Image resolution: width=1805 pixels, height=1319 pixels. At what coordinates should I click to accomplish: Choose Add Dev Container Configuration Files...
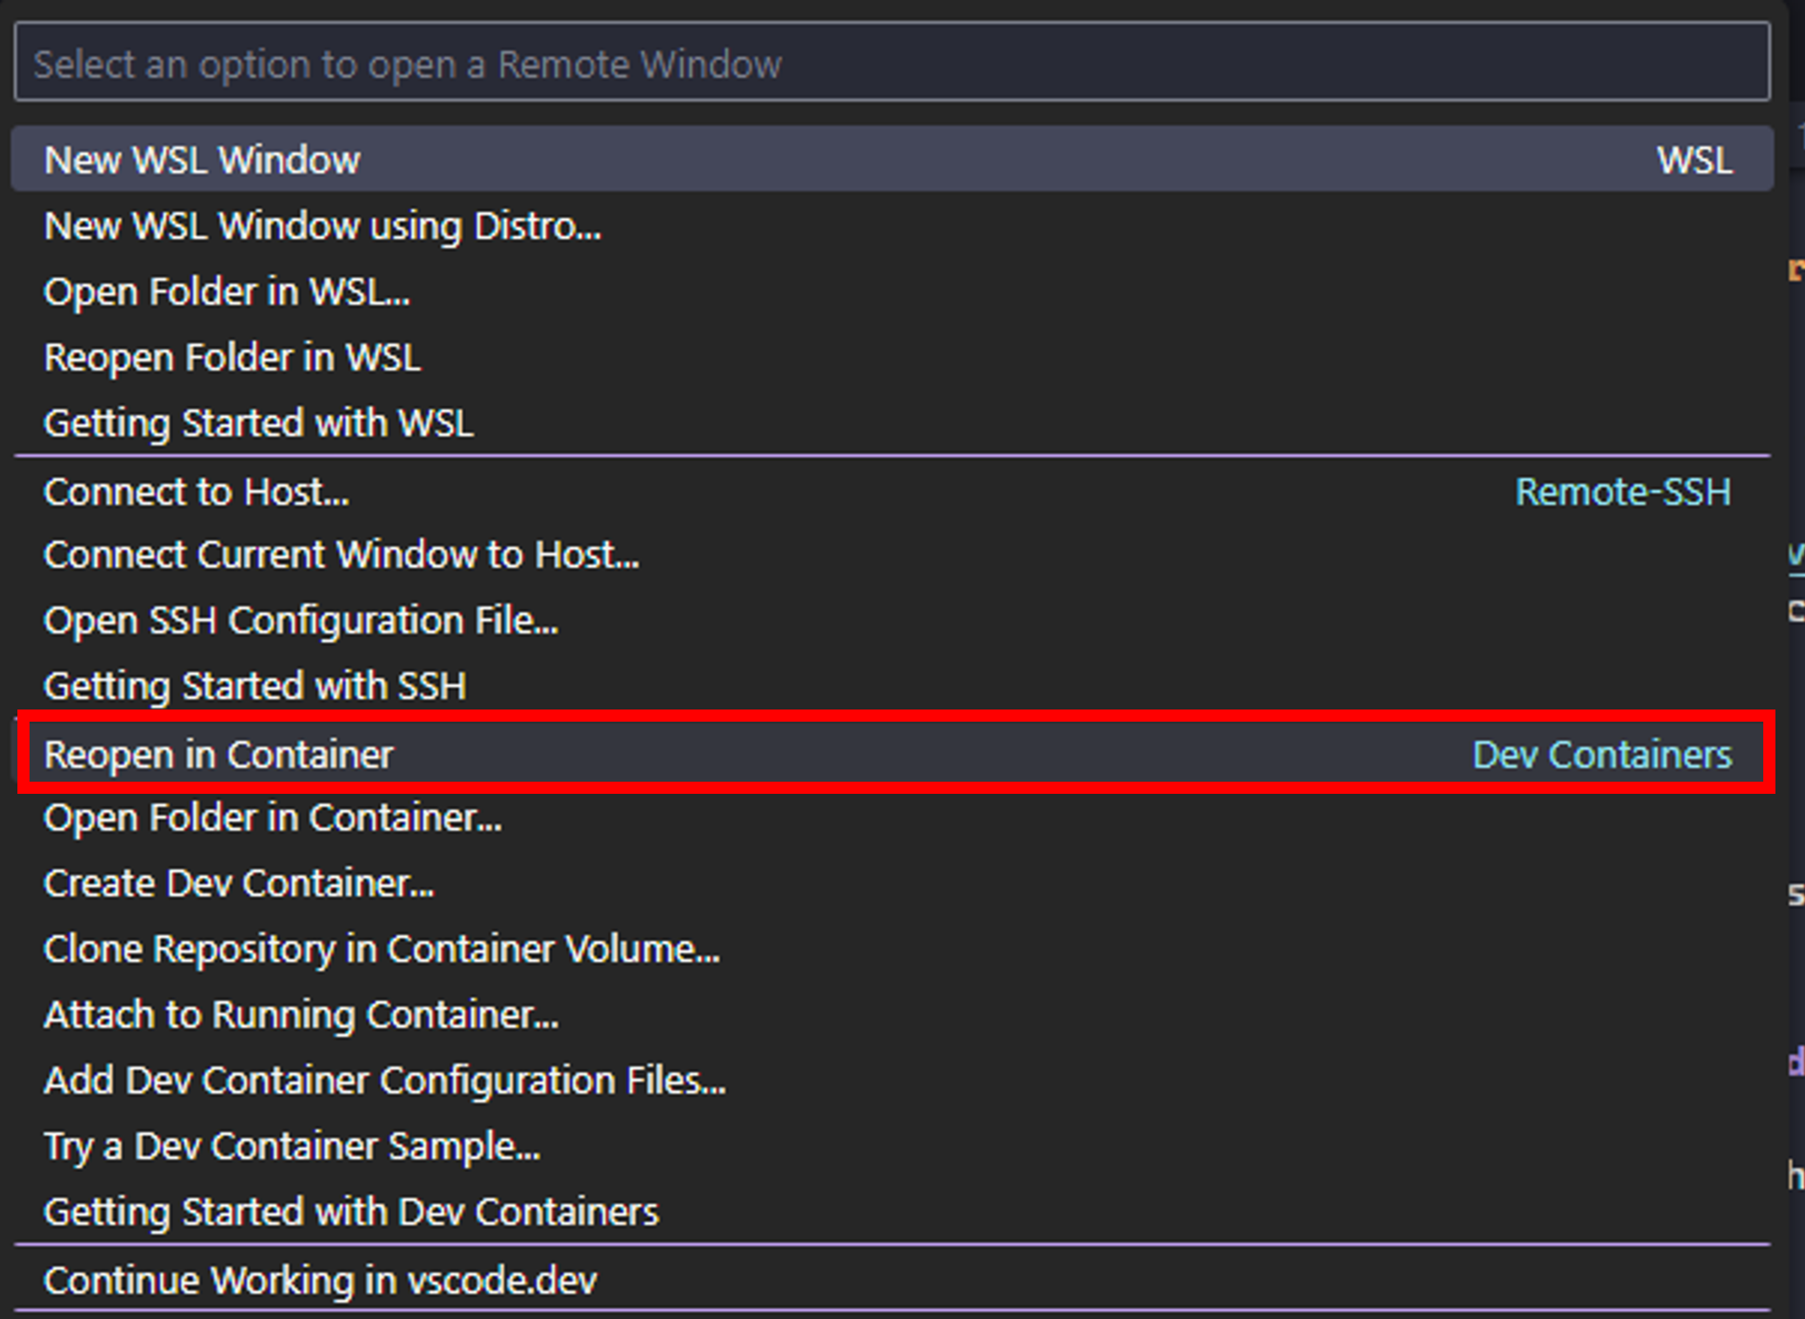tap(892, 1081)
